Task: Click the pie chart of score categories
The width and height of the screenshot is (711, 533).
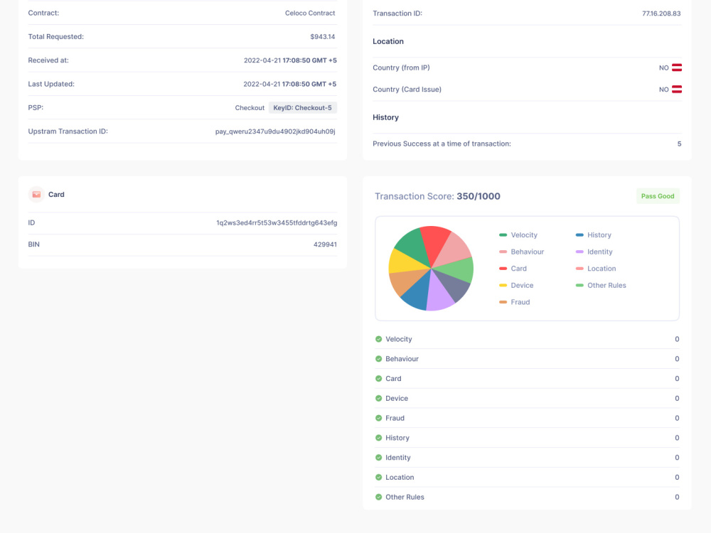Action: (431, 269)
